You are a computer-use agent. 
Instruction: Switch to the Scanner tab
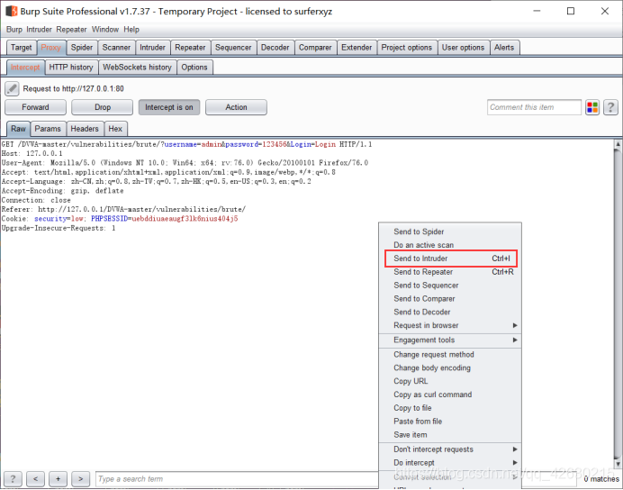click(116, 48)
